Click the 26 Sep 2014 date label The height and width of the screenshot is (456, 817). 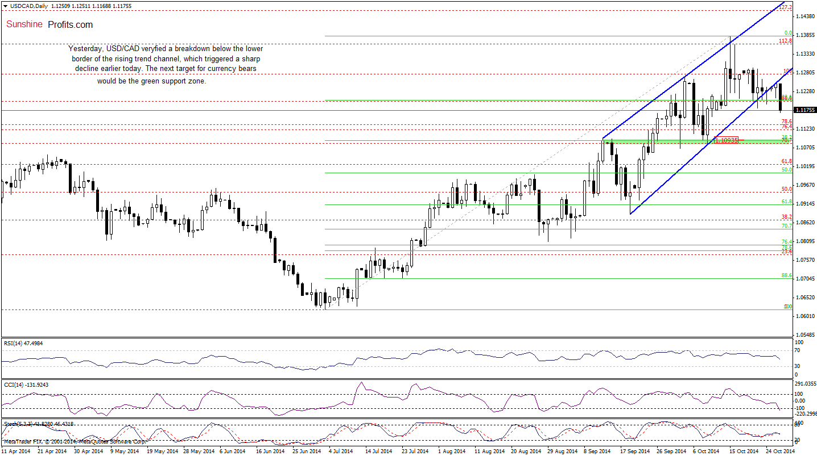pyautogui.click(x=671, y=451)
